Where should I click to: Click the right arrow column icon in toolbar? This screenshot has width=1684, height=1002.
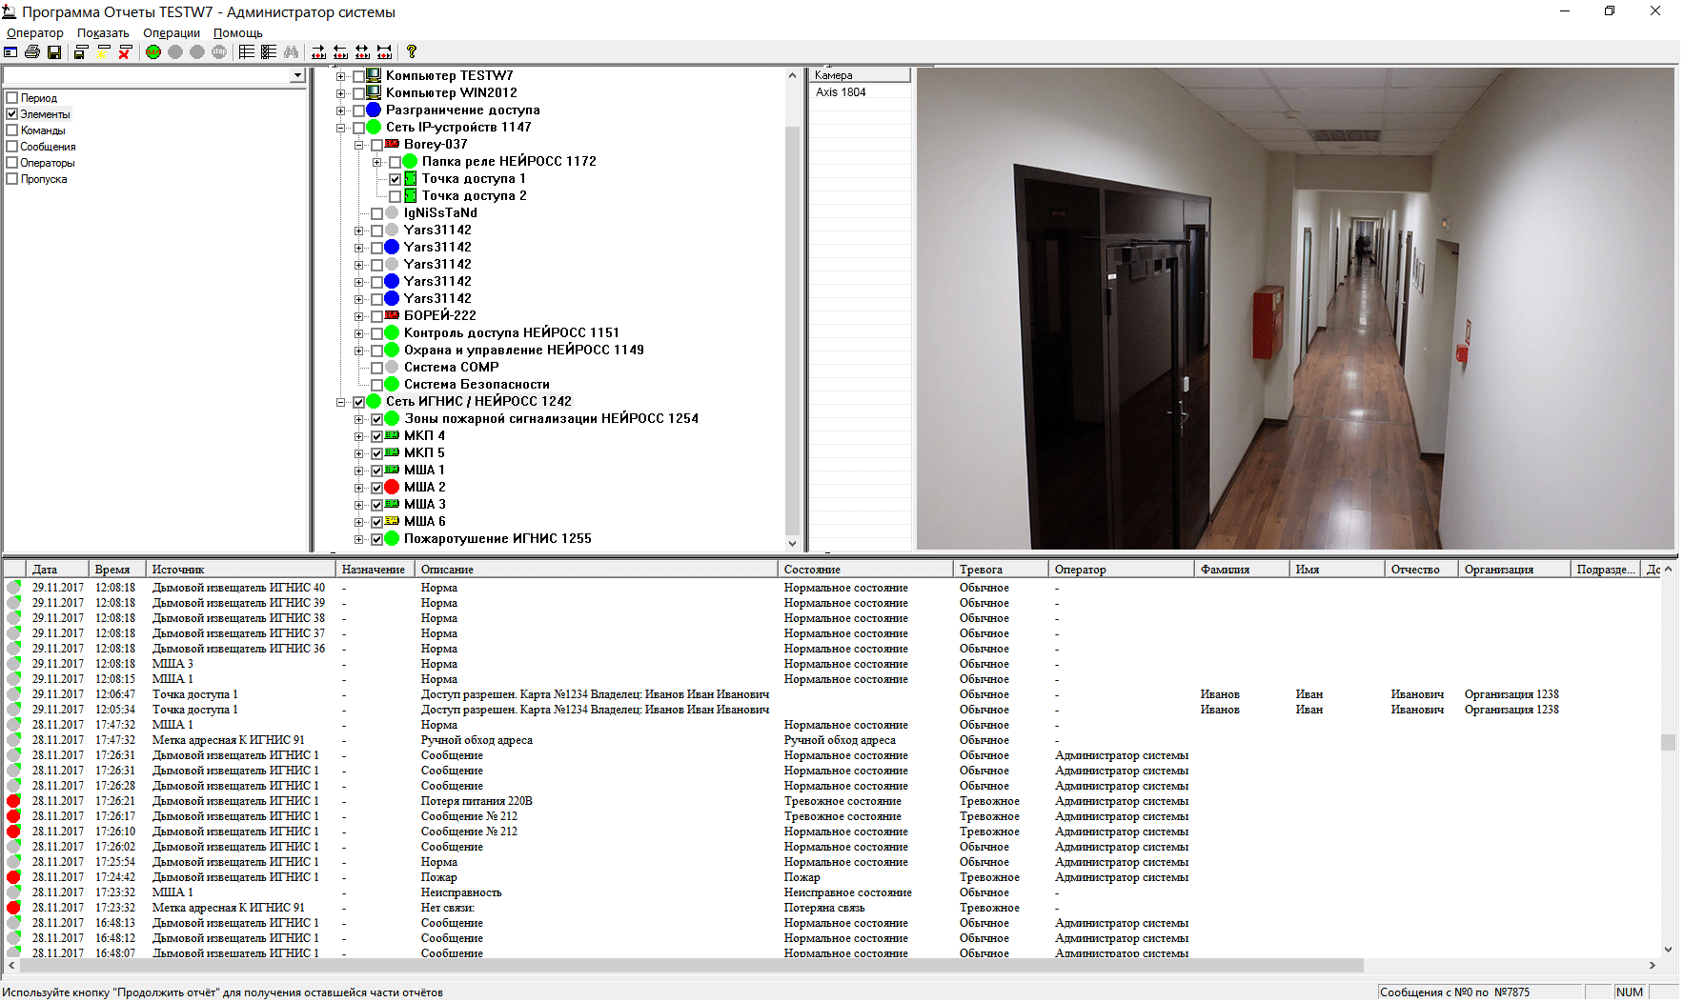(318, 52)
